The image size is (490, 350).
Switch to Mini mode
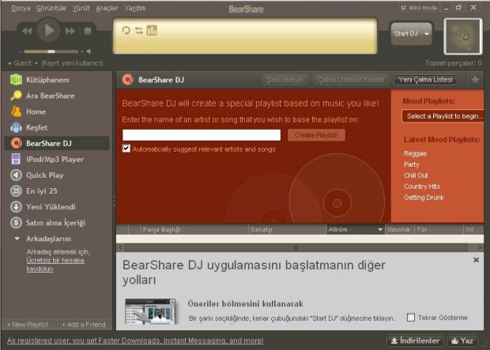420,8
